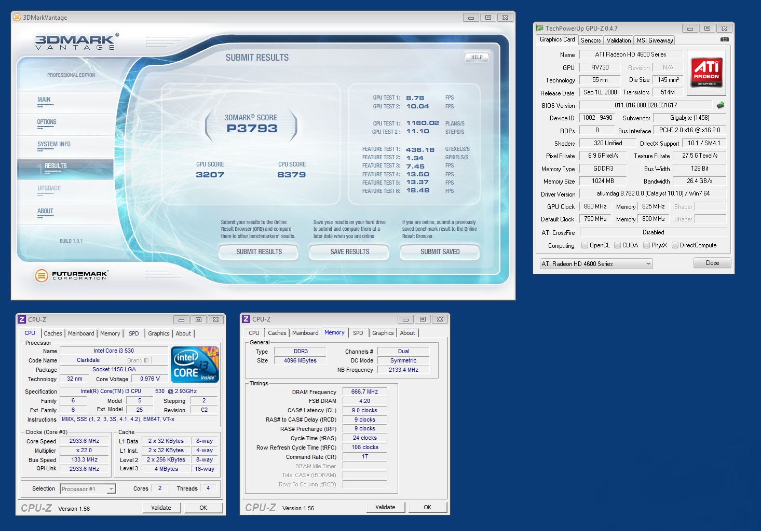Minimize the GPU-Z window
The image size is (761, 531).
click(690, 28)
